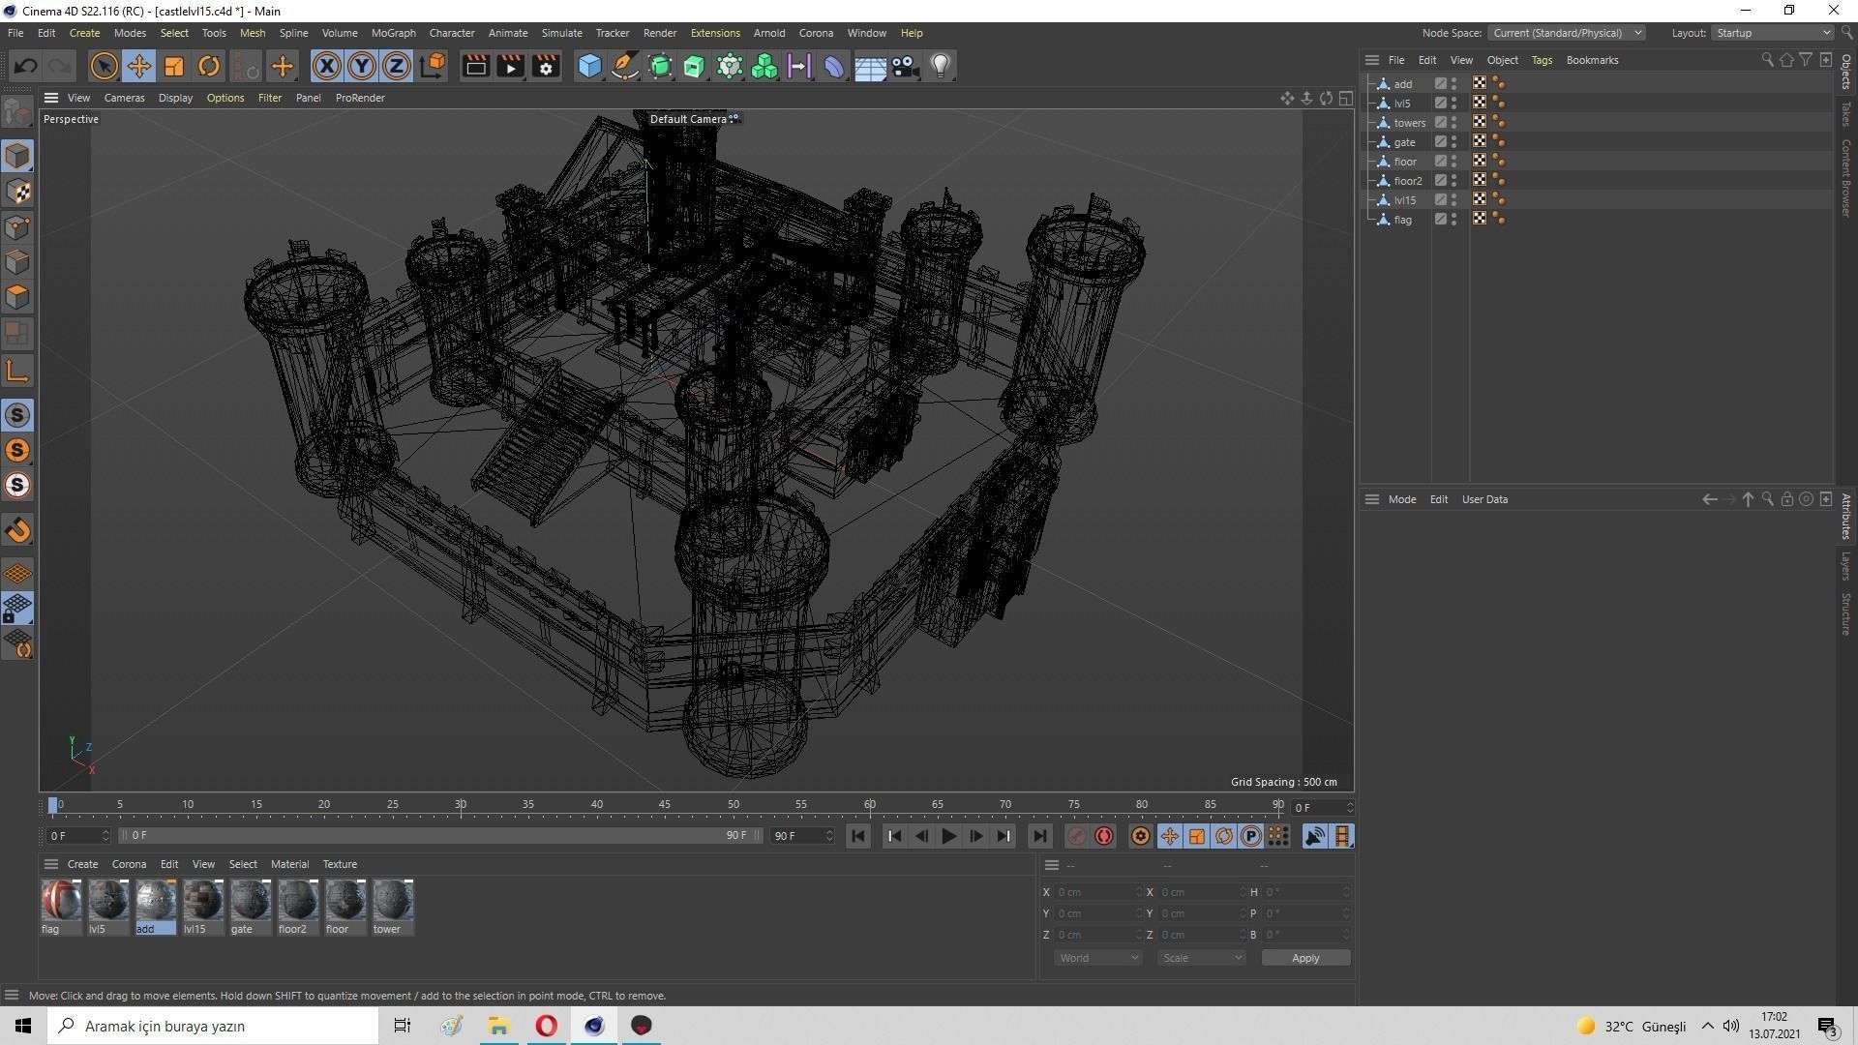Open viewport Cameras menu
The height and width of the screenshot is (1045, 1858).
tap(124, 98)
